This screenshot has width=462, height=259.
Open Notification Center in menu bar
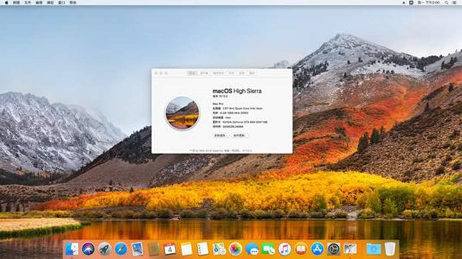(x=455, y=2)
